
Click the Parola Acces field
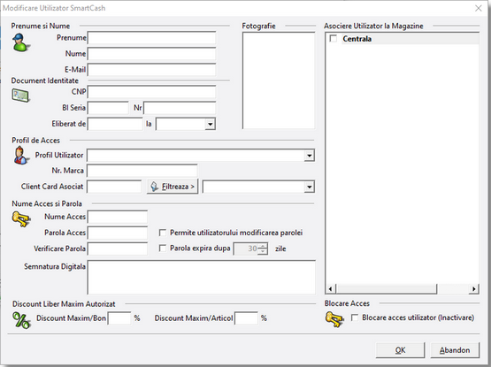click(118, 233)
